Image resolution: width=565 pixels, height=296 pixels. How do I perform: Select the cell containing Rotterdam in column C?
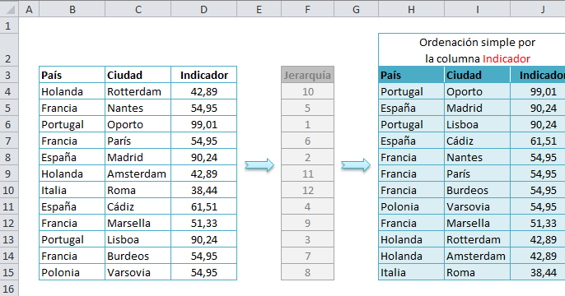tap(138, 92)
